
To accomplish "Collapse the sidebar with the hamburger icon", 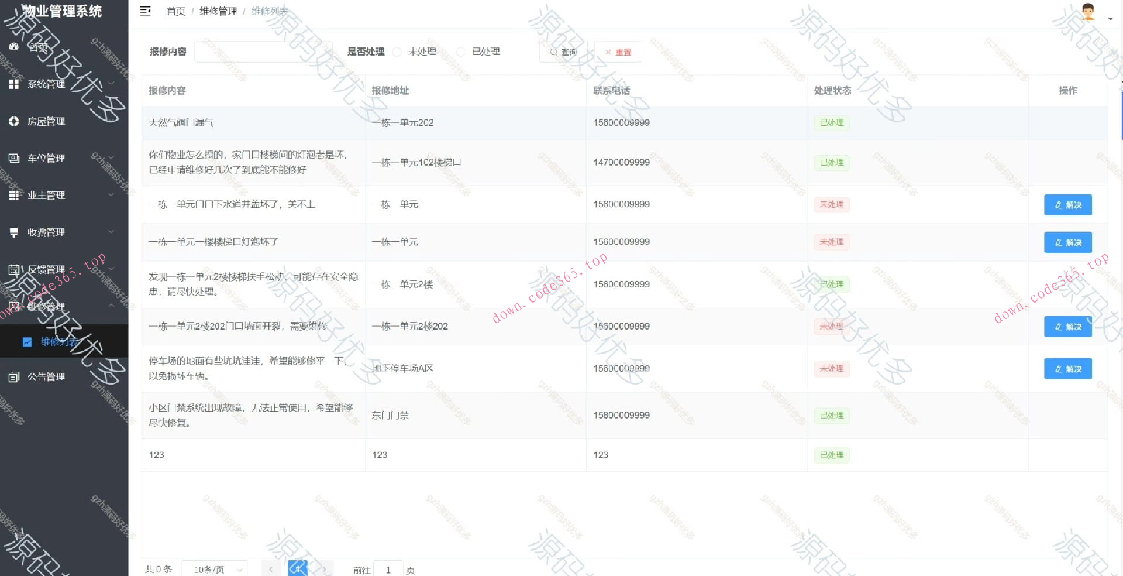I will [145, 11].
